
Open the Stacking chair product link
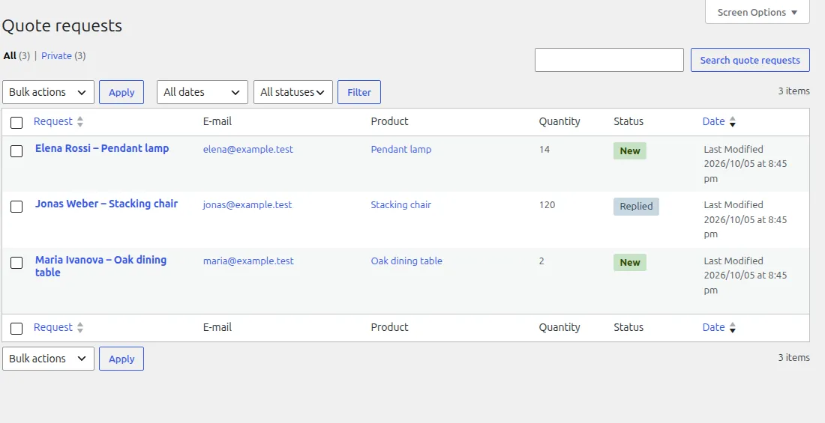[401, 205]
